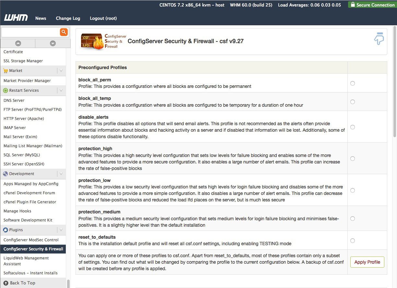Image resolution: width=397 pixels, height=288 pixels.
Task: Click the sidebar collapse-all up arrow
Action: pos(18,43)
